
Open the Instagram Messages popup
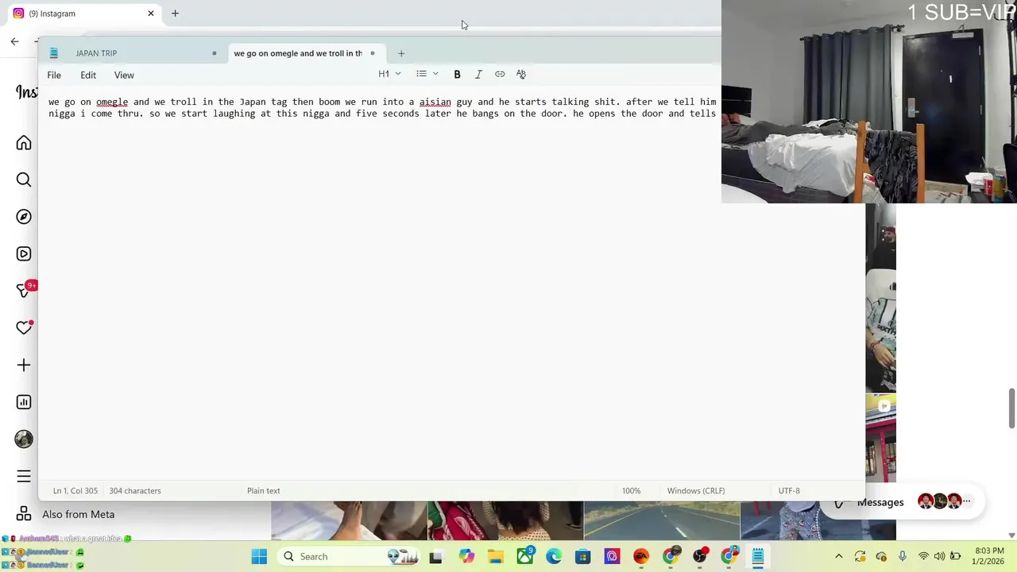902,502
